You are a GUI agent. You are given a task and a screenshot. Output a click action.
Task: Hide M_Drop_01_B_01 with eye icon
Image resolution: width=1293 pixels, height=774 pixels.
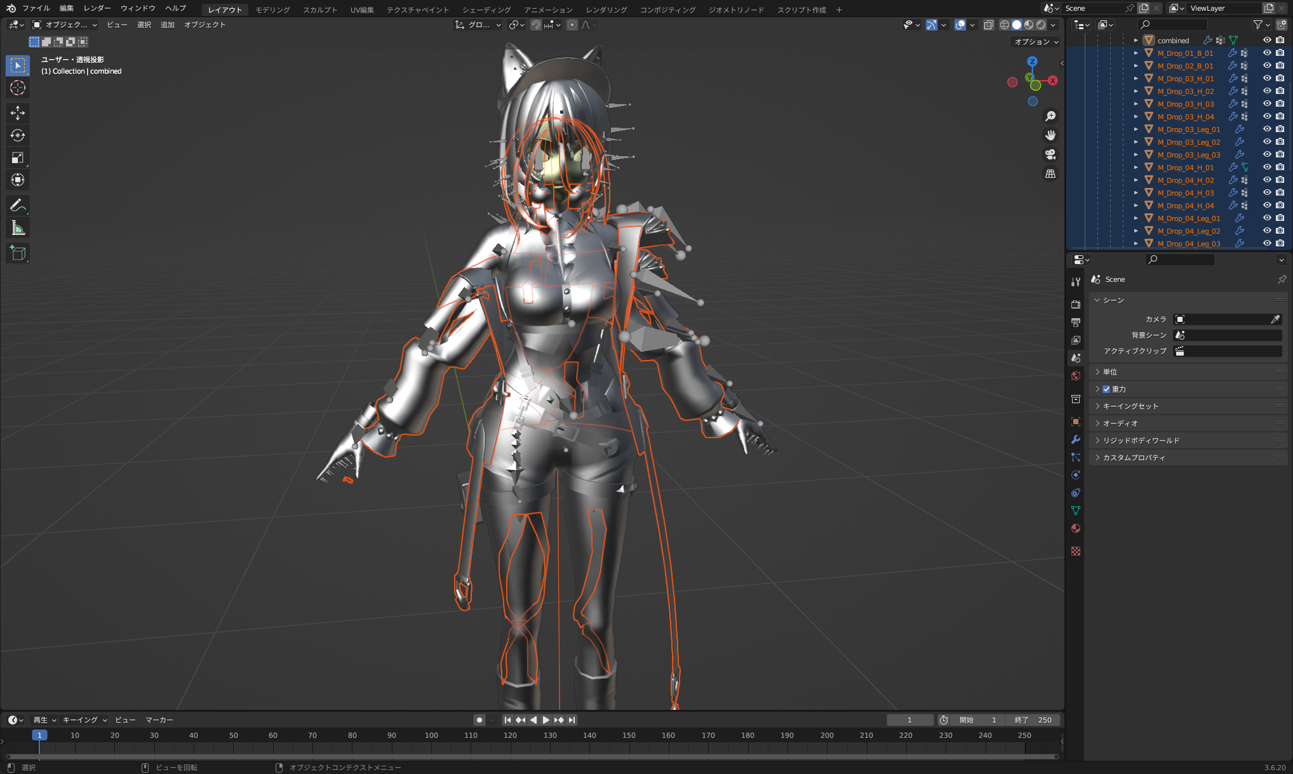[1267, 53]
